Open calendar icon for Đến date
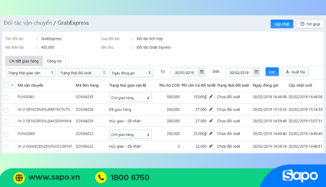326x187 pixels. (x=256, y=72)
